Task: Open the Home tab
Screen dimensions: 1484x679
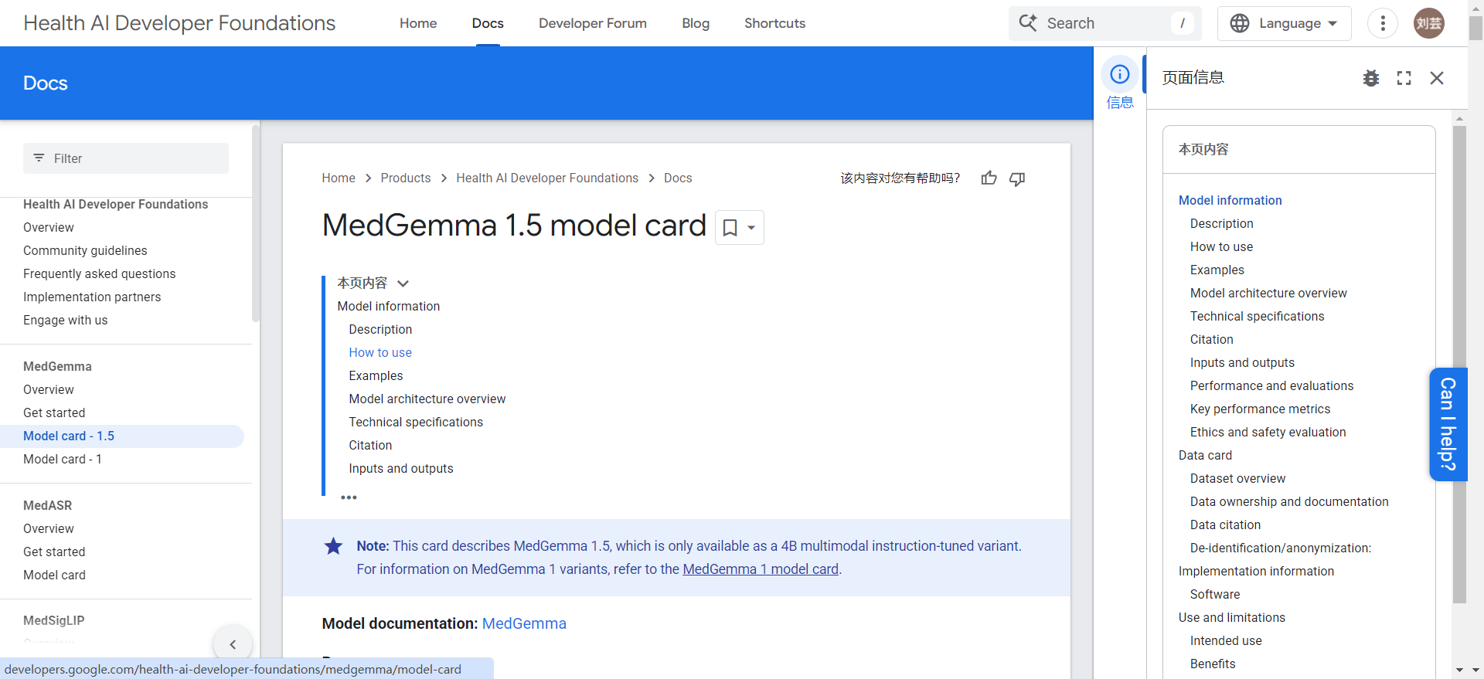Action: 418,23
